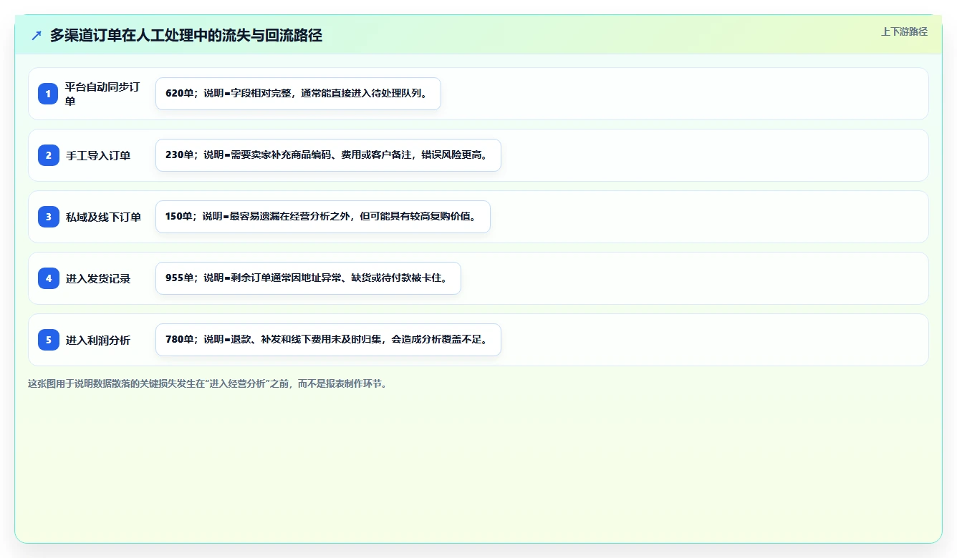The height and width of the screenshot is (558, 957).
Task: Select the 手工导入订单 label
Action: click(x=98, y=155)
